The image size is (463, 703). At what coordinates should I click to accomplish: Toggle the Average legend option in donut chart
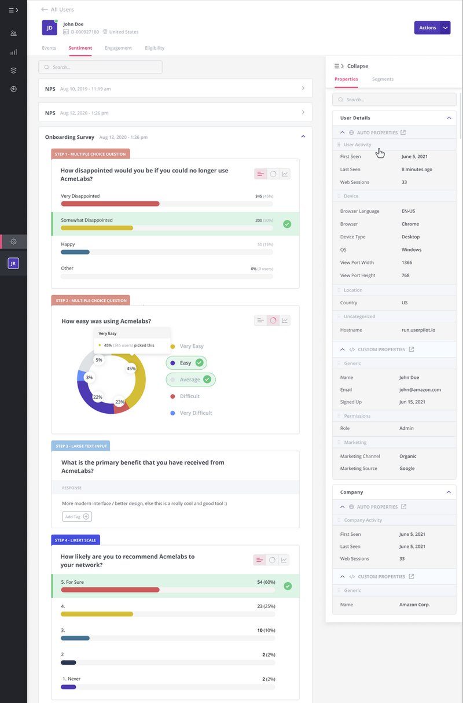[190, 380]
